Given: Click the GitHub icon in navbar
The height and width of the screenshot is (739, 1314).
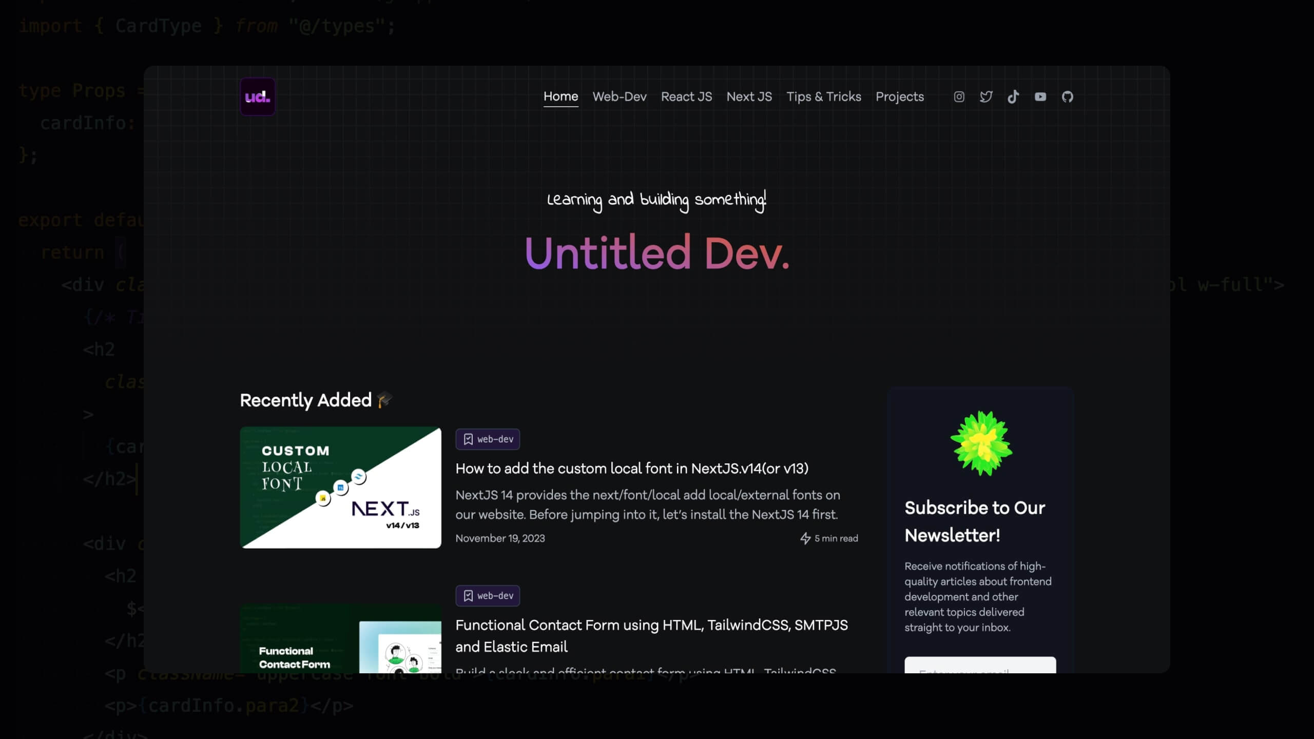Looking at the screenshot, I should click(1068, 96).
